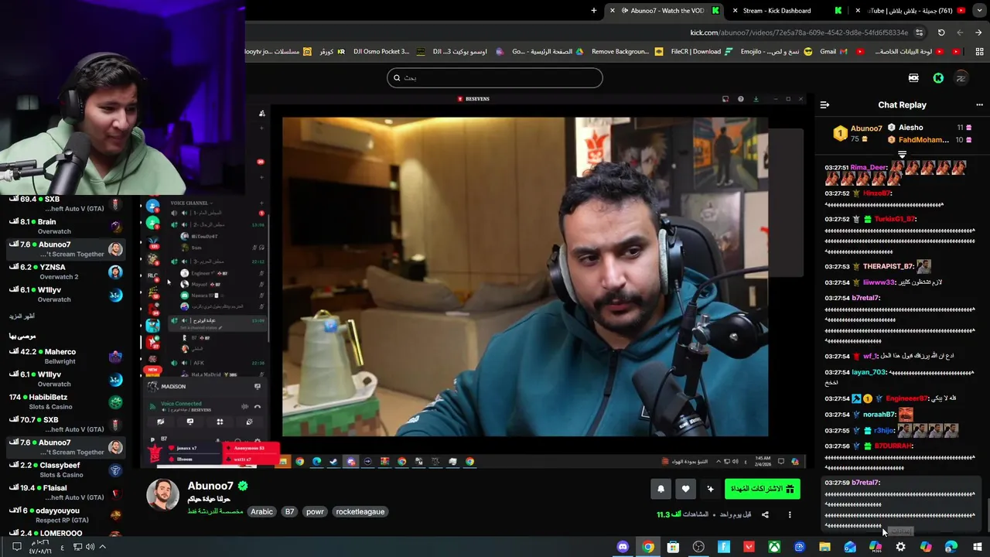Viewport: 990px width, 557px height.
Task: Open the Xbox app in taskbar
Action: point(774,547)
